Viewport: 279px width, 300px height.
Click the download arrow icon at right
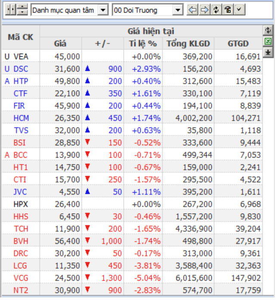(268, 52)
